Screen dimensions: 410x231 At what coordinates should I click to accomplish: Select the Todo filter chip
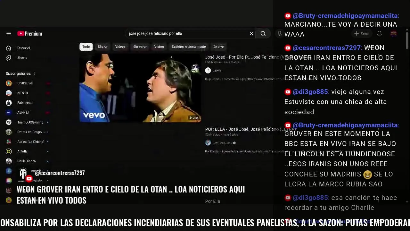[x=86, y=47]
